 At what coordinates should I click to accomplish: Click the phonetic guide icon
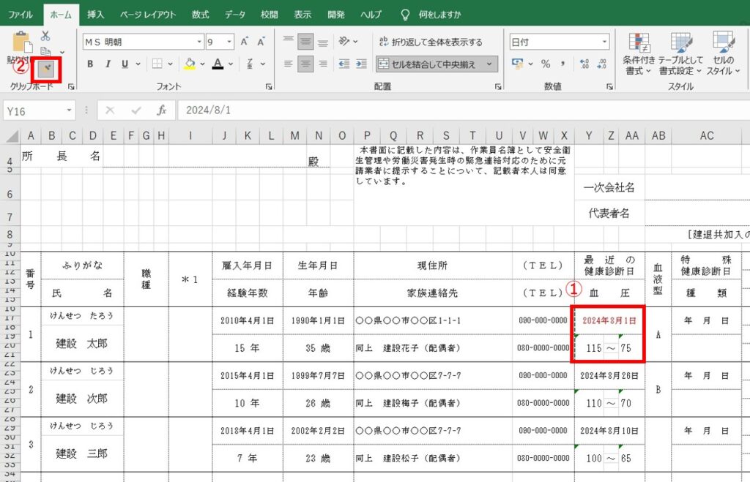coord(250,64)
